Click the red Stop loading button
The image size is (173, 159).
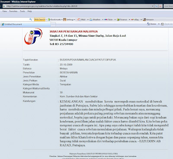pos(160,6)
